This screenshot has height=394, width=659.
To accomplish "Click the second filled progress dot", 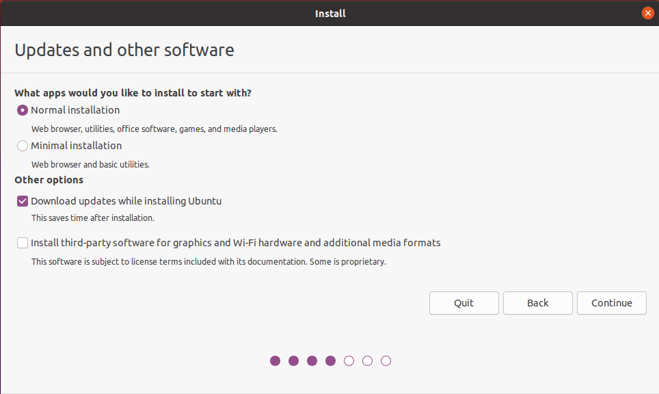I will (x=293, y=360).
